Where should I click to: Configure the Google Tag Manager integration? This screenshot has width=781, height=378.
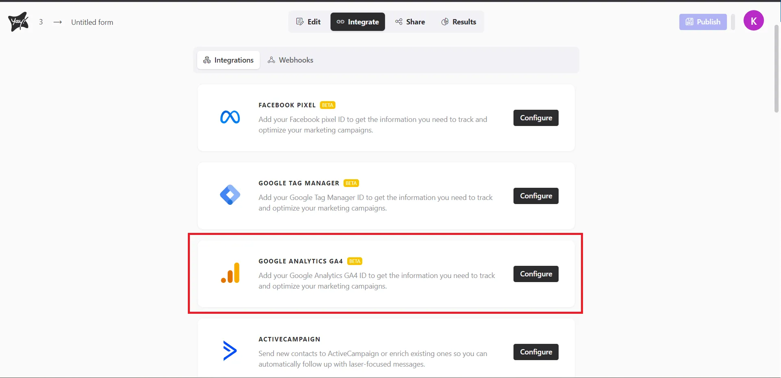536,196
